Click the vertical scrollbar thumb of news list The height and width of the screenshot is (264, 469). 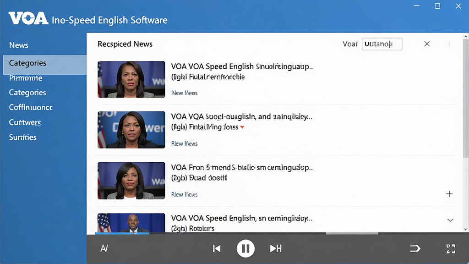(x=466, y=99)
